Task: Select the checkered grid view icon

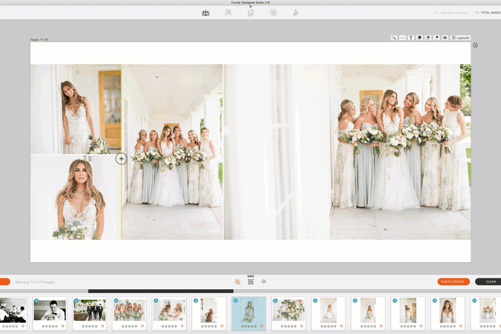Action: pos(251,281)
